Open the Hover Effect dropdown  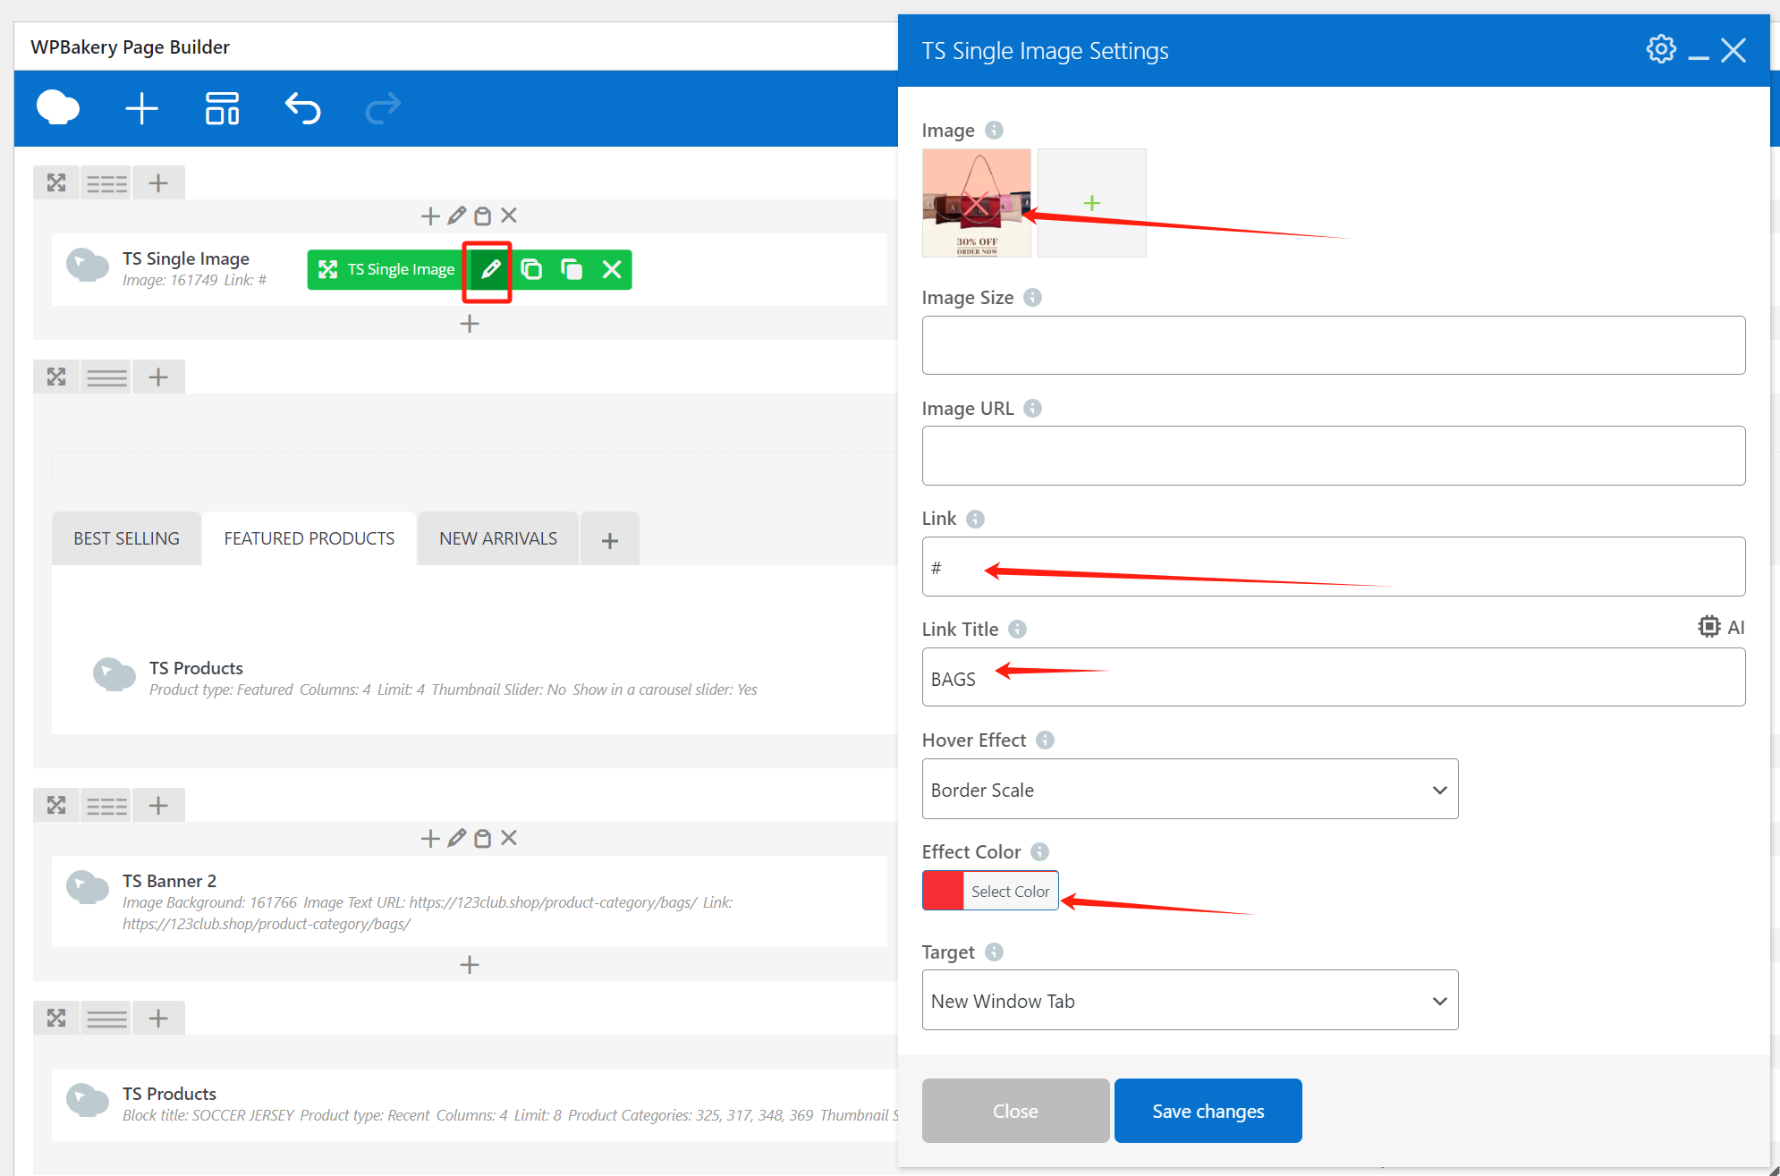coord(1189,789)
